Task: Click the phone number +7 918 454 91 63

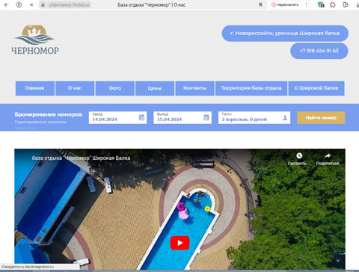Action: pyautogui.click(x=319, y=51)
